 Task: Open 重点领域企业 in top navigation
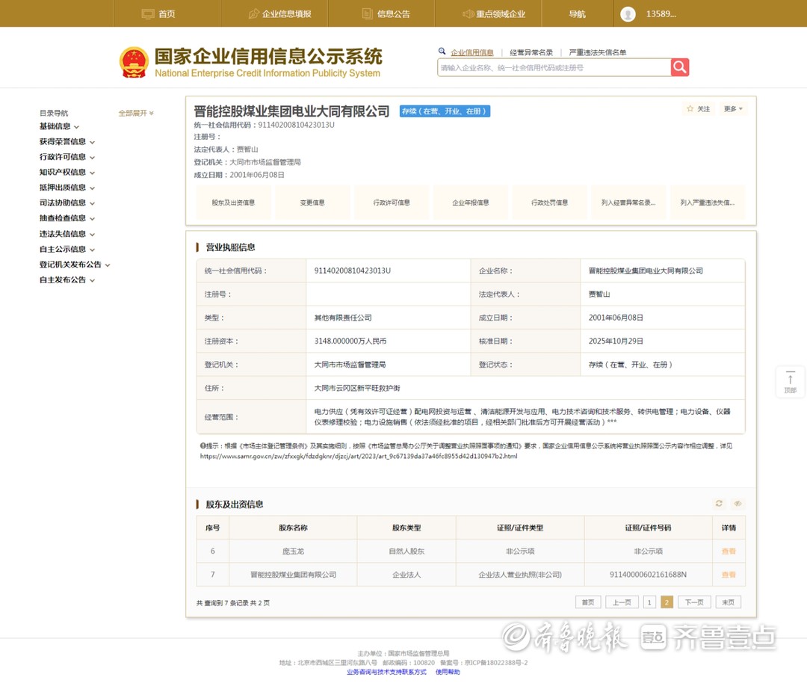point(494,14)
